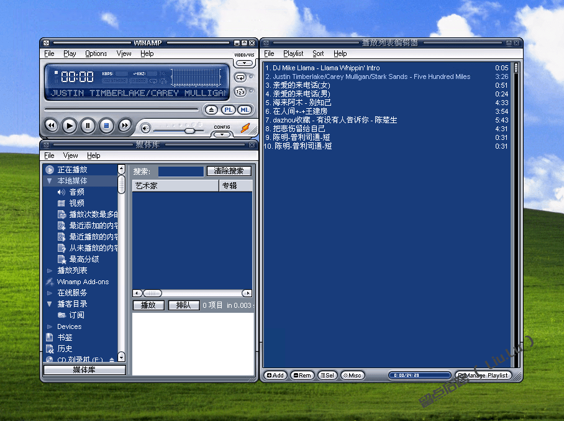Screen dimensions: 564x421
Task: Click the playlist editor vertical scrollbar handle
Action: [x=516, y=68]
